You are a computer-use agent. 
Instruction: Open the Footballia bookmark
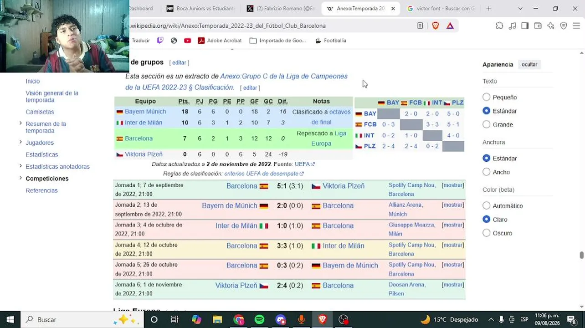click(x=331, y=41)
